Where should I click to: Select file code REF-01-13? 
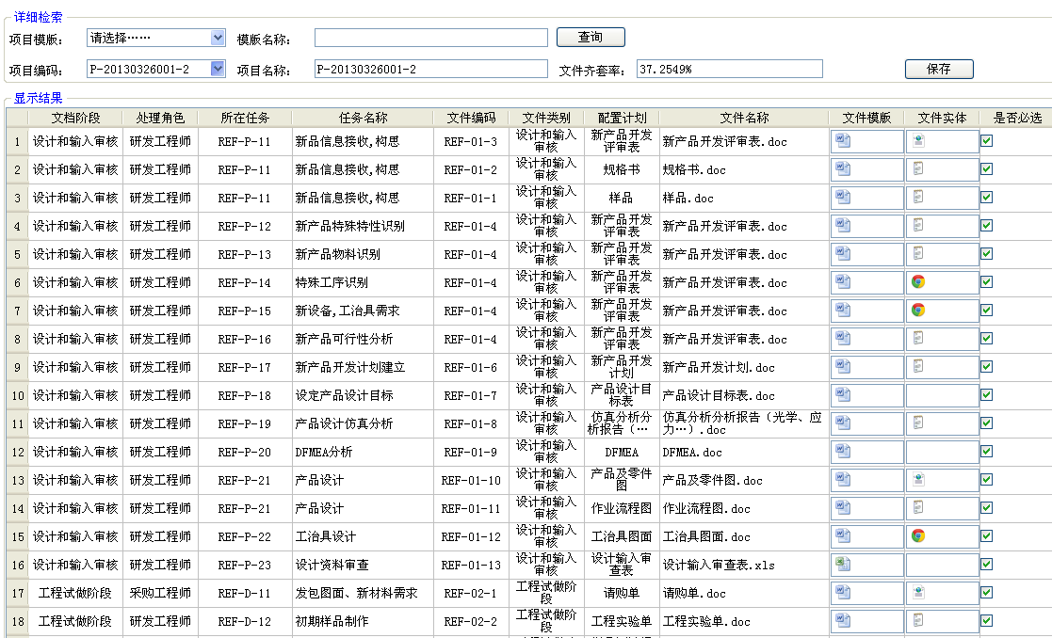[470, 565]
